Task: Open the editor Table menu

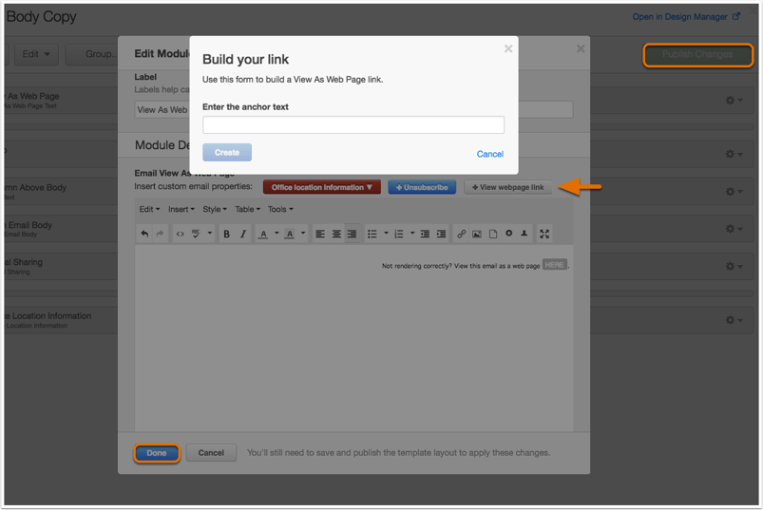Action: (248, 209)
